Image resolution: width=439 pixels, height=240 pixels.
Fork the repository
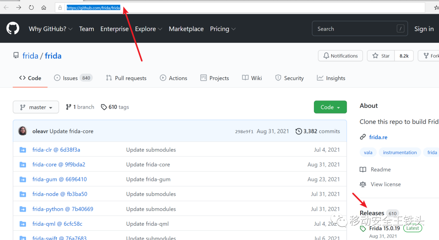coord(430,56)
